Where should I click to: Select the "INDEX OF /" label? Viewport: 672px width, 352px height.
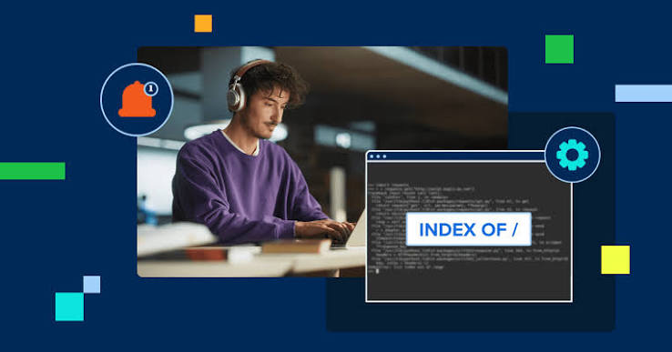[468, 229]
